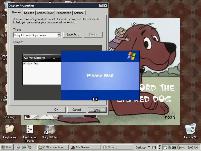The height and width of the screenshot is (151, 201).
Task: Click the third quick launch icon beside Internet Explorer
Action: [30, 147]
